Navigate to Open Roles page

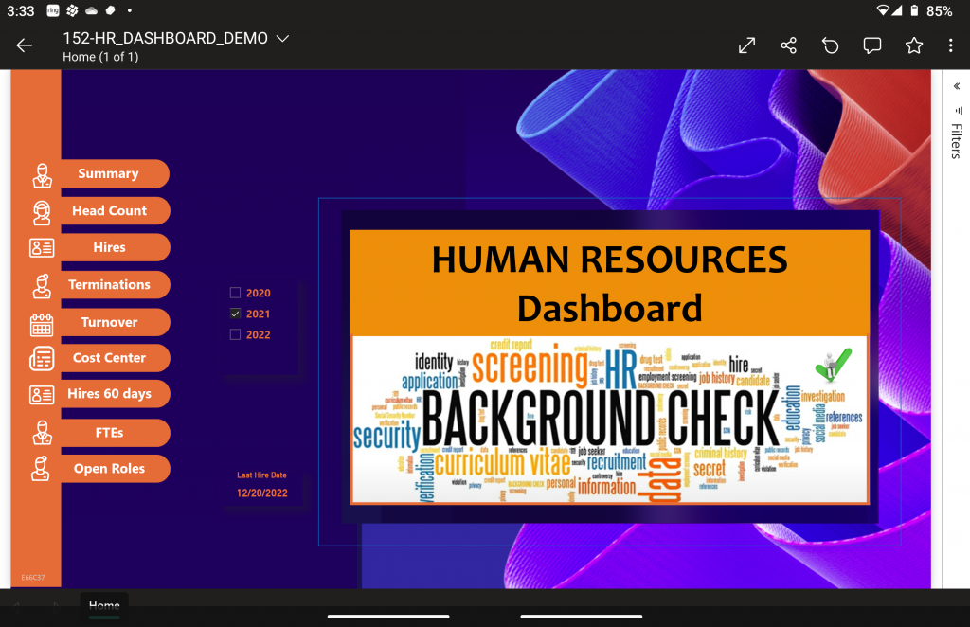click(109, 469)
